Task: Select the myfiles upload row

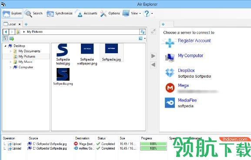Action: 85,148
